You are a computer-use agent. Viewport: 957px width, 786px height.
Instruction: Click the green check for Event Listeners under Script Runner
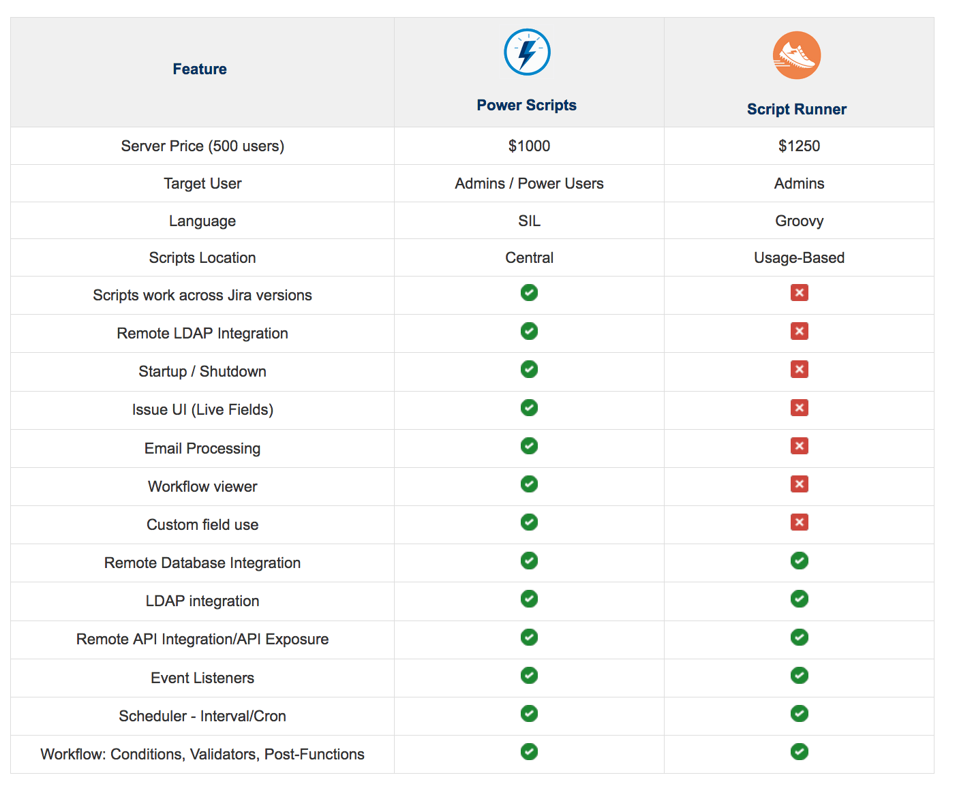click(x=799, y=676)
